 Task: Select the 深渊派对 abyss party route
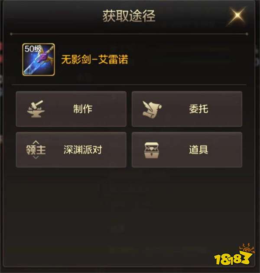(71, 150)
